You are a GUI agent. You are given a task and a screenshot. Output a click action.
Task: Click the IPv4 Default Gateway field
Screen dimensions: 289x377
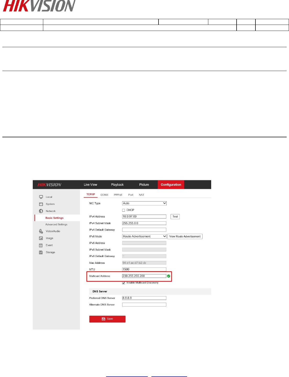click(144, 230)
